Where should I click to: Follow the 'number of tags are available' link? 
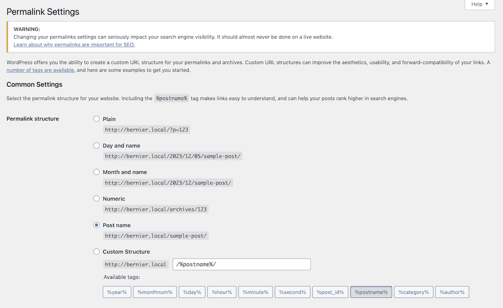click(40, 70)
